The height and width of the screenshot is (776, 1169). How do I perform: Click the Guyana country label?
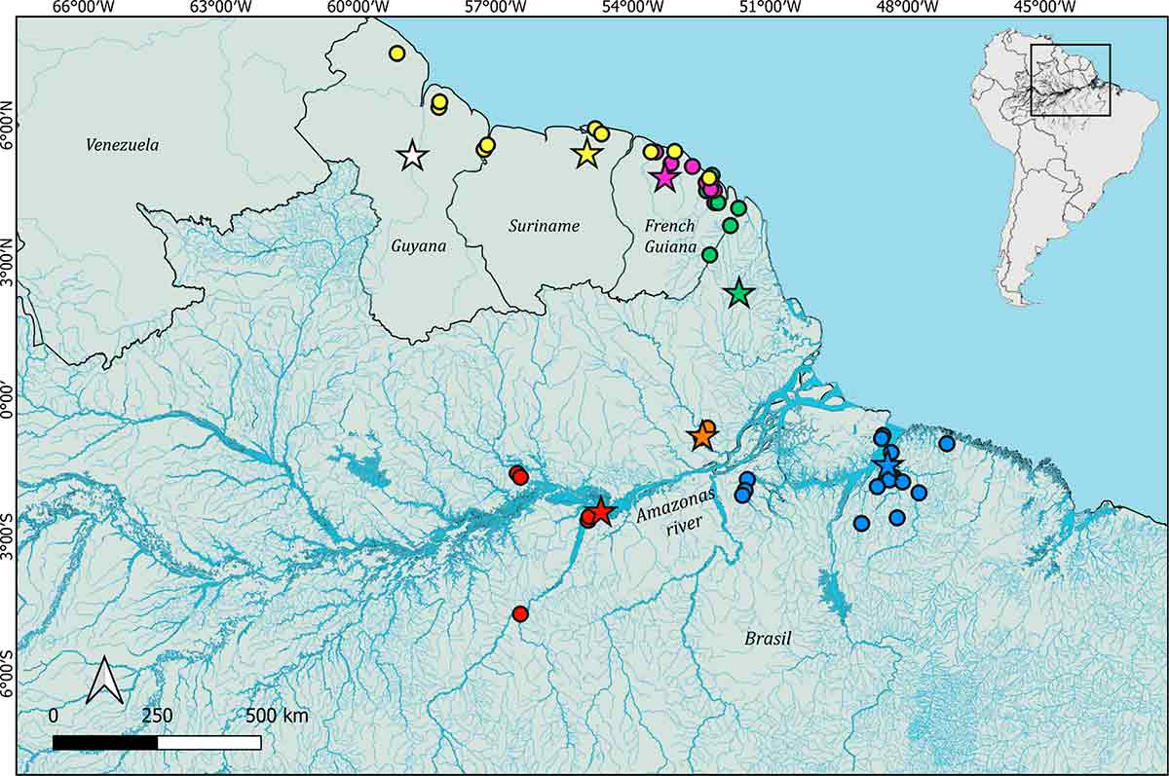(418, 246)
